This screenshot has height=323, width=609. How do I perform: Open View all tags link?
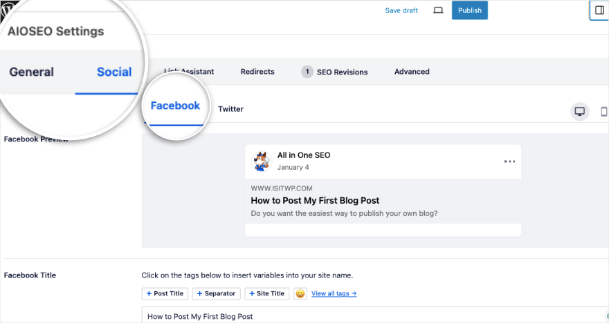(x=334, y=293)
